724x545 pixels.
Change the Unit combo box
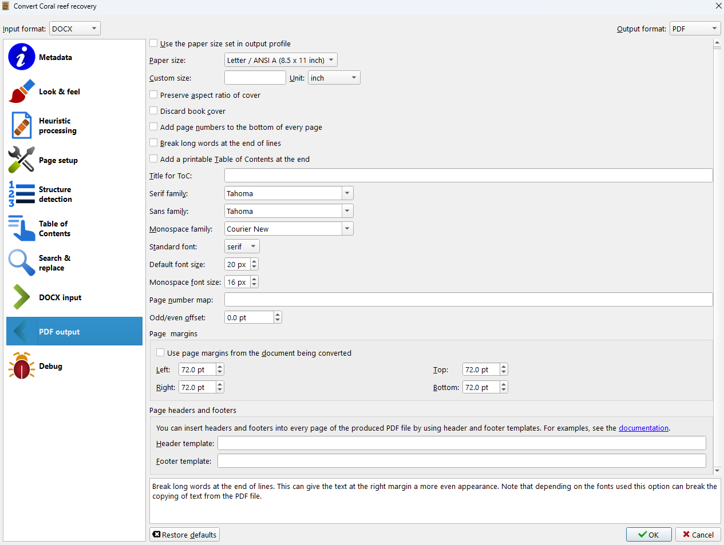[x=334, y=77]
